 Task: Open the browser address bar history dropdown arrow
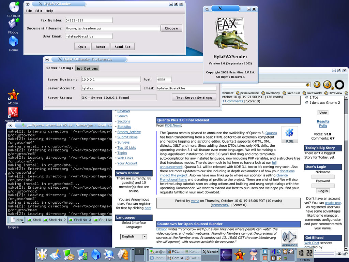point(308,85)
